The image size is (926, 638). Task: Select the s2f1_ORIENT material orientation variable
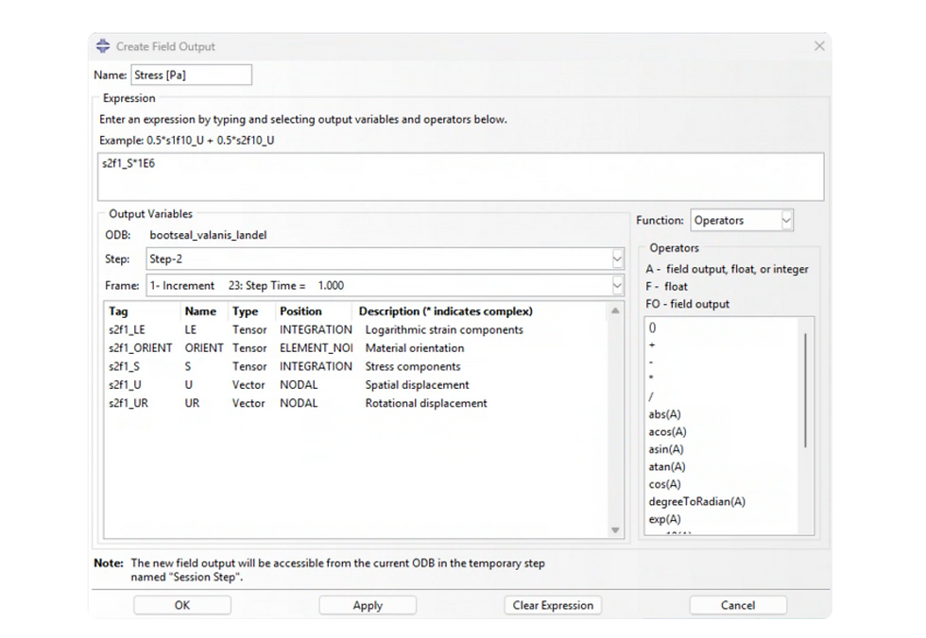pyautogui.click(x=142, y=348)
